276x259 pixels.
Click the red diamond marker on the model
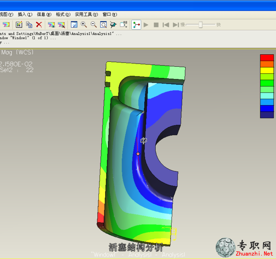(x=138, y=154)
